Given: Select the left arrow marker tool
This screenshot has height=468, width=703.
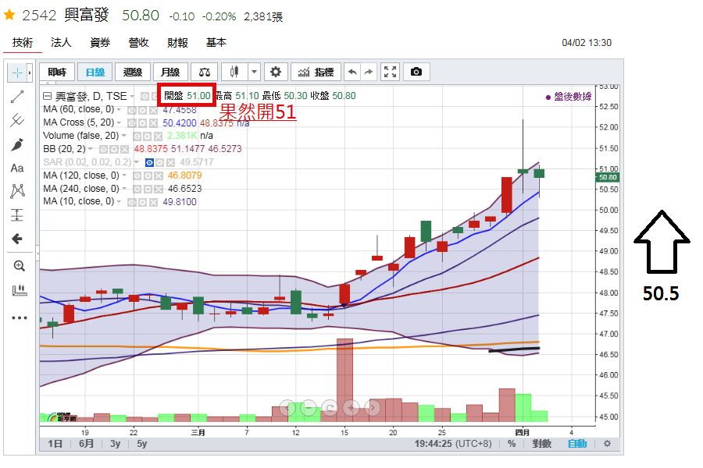Looking at the screenshot, I should click(x=17, y=239).
